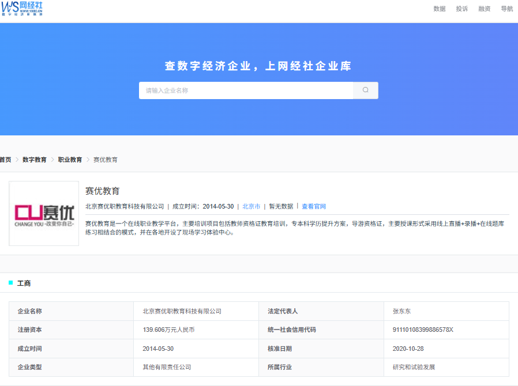
Task: Select the 其他有限责任公司 value
Action: (167, 367)
